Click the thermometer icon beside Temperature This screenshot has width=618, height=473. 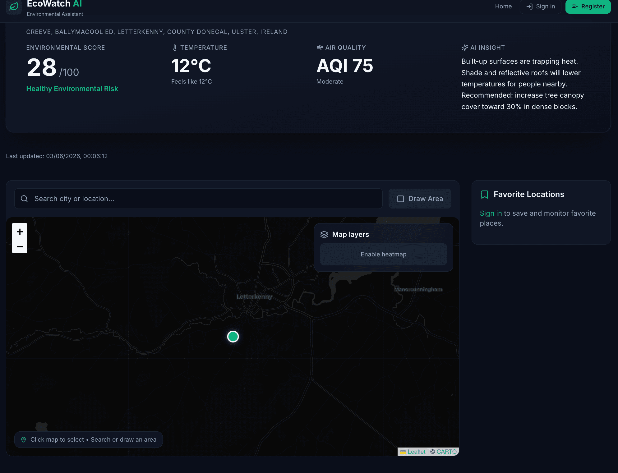point(175,48)
